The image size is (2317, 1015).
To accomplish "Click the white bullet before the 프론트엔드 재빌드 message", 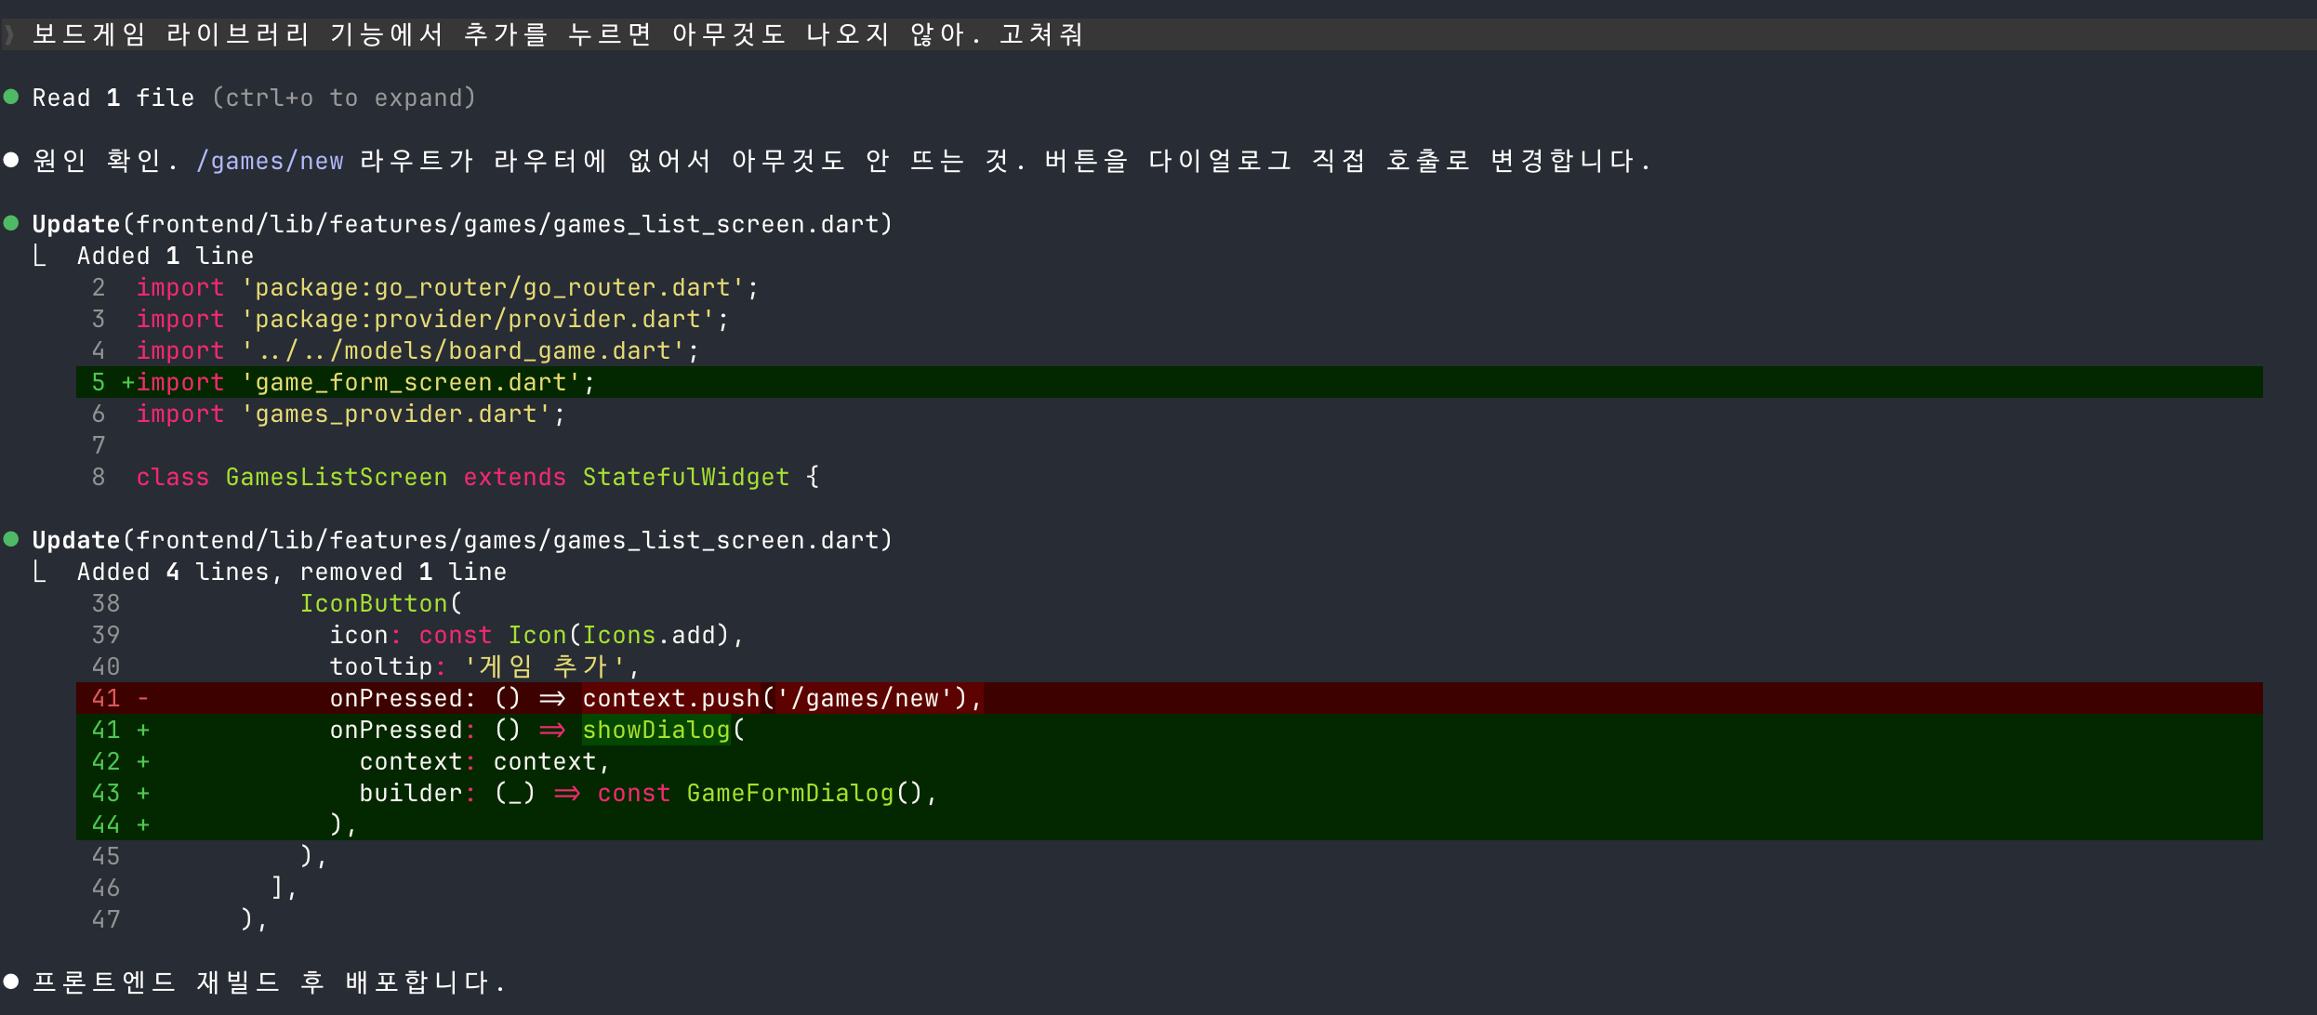I will [x=11, y=982].
